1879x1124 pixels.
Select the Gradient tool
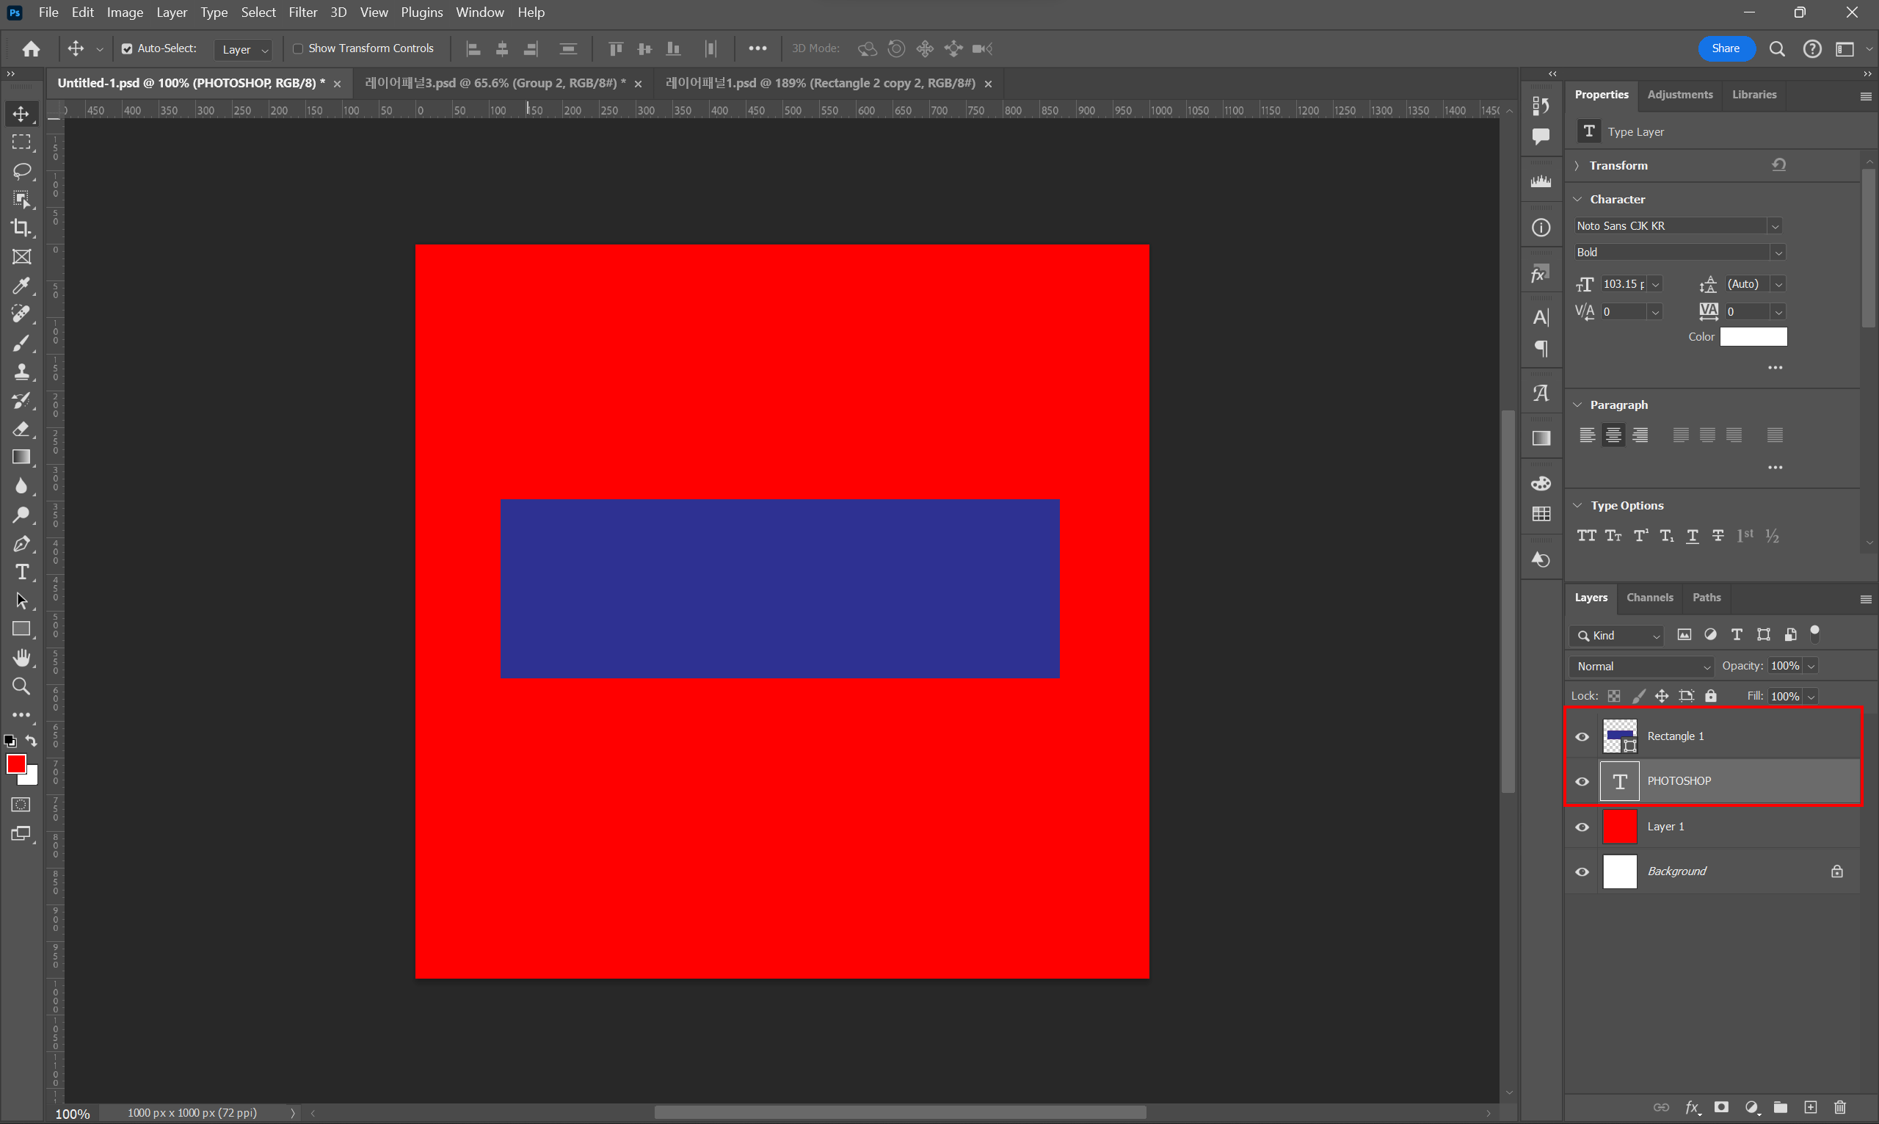pos(21,457)
